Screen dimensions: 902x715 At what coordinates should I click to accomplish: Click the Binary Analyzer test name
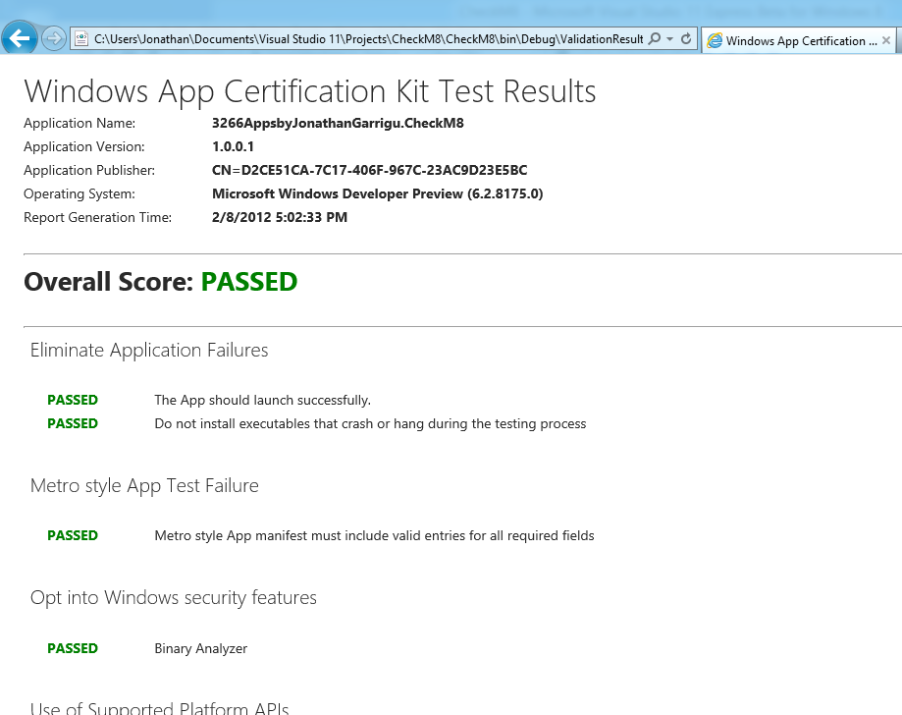[x=201, y=649]
